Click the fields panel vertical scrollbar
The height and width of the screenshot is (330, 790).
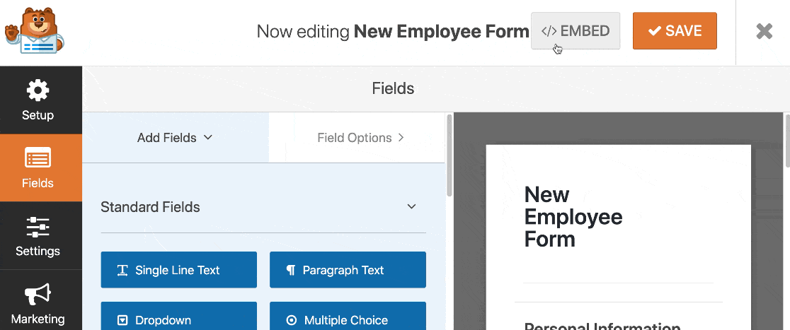coord(449,155)
